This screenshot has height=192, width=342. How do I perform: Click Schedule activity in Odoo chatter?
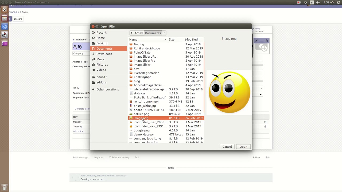pyautogui.click(x=119, y=158)
